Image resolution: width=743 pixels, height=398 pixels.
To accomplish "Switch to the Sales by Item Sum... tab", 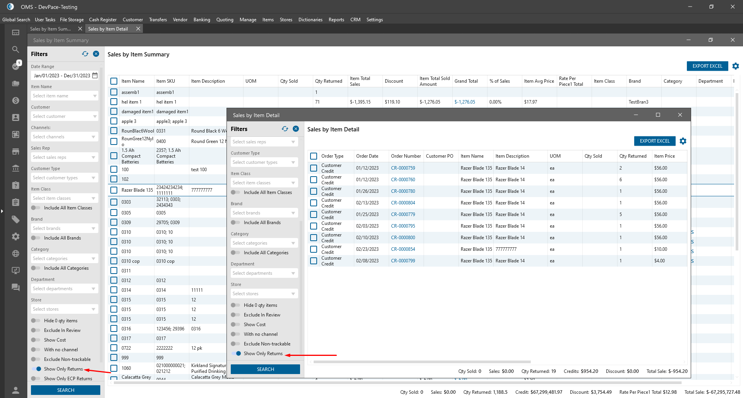I will coord(51,29).
